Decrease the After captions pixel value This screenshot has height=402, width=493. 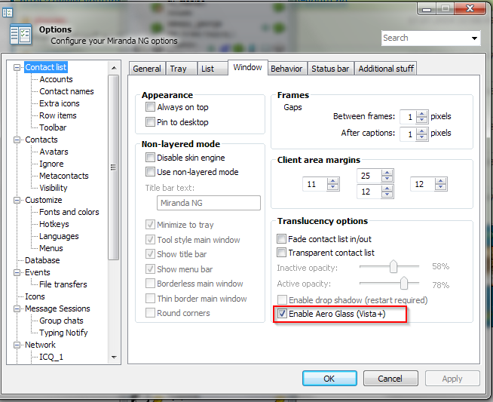click(x=422, y=137)
